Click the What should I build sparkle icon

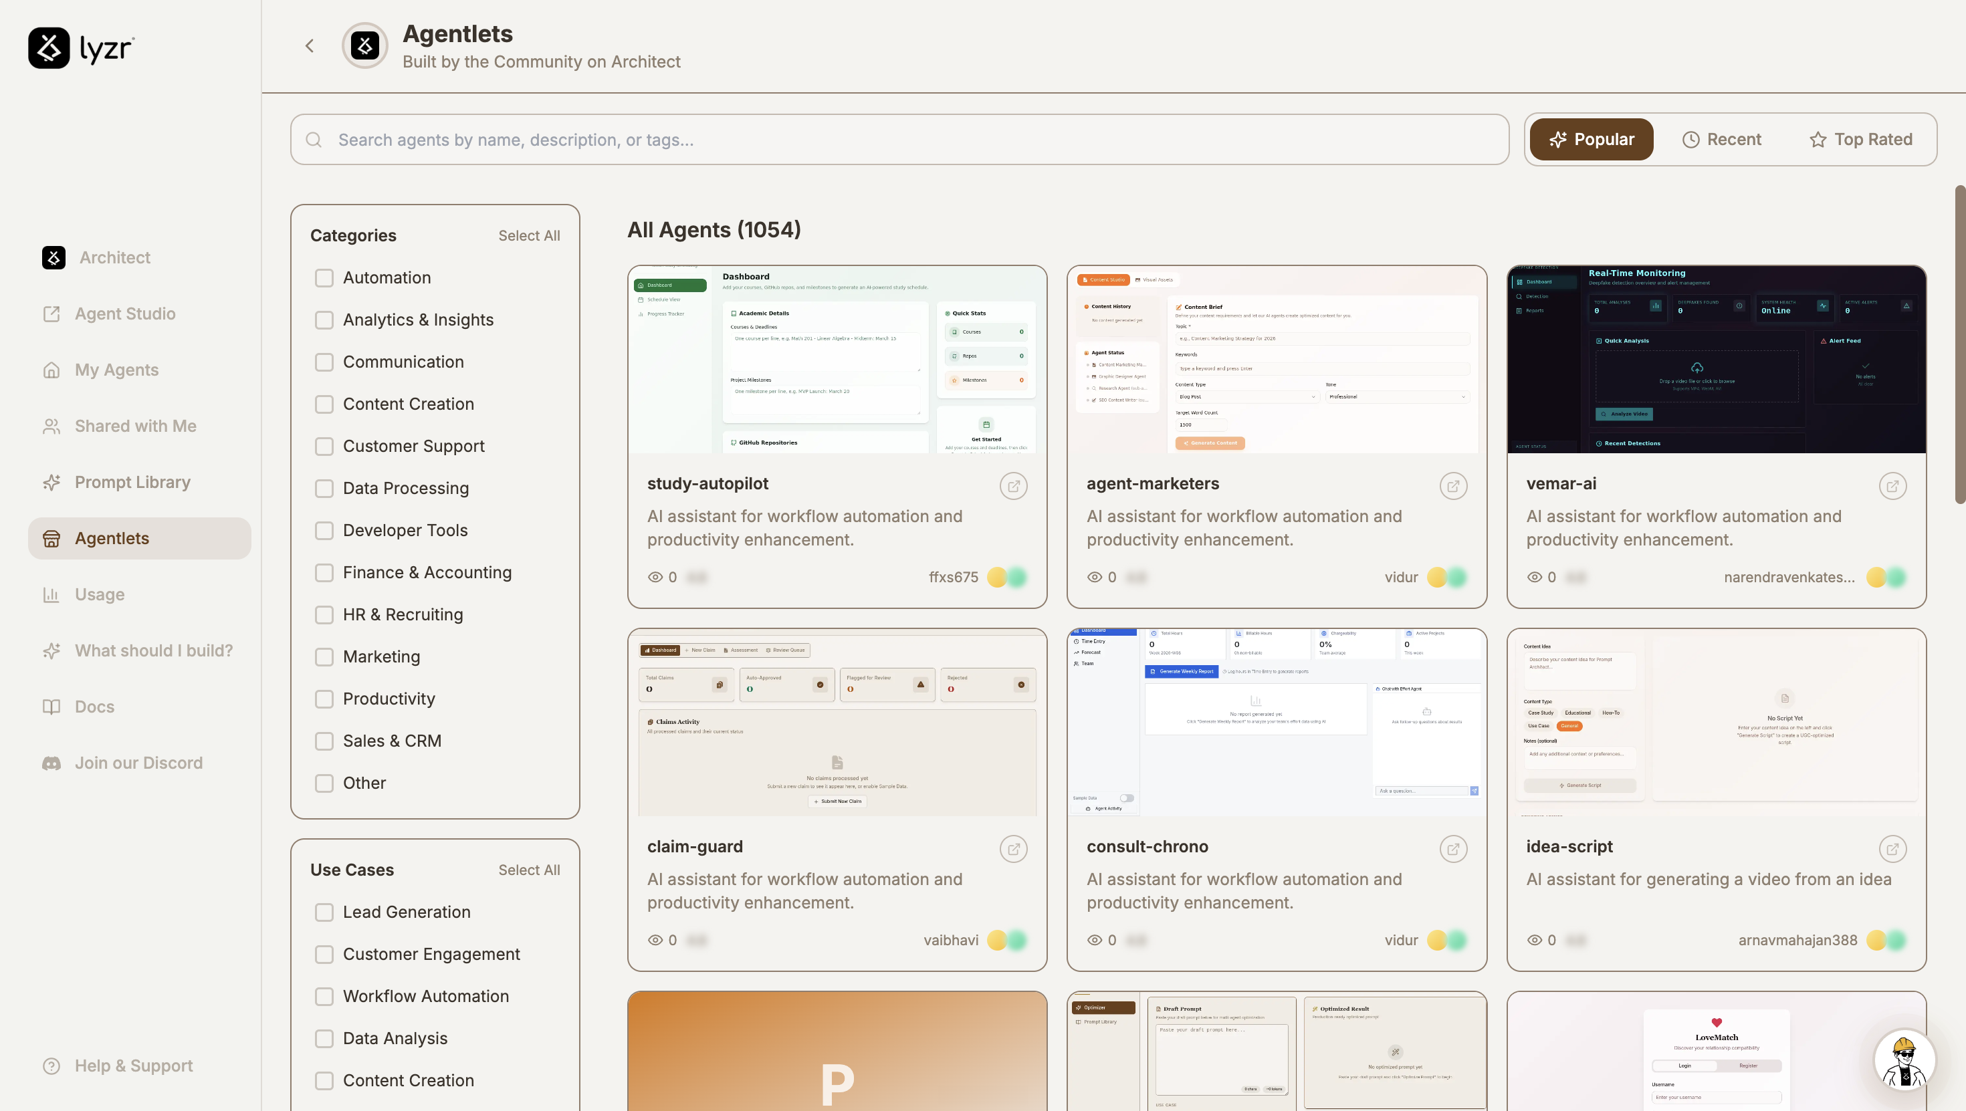(51, 651)
